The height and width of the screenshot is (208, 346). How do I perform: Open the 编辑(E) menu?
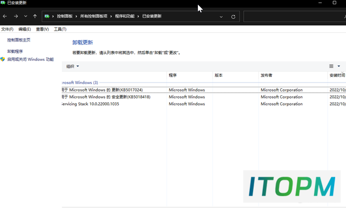tap(24, 29)
